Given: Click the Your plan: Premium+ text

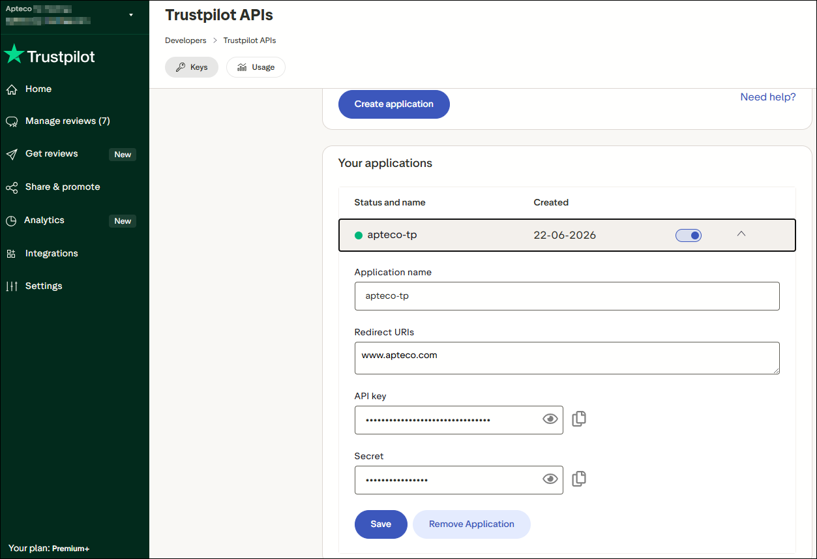Looking at the screenshot, I should (x=49, y=549).
